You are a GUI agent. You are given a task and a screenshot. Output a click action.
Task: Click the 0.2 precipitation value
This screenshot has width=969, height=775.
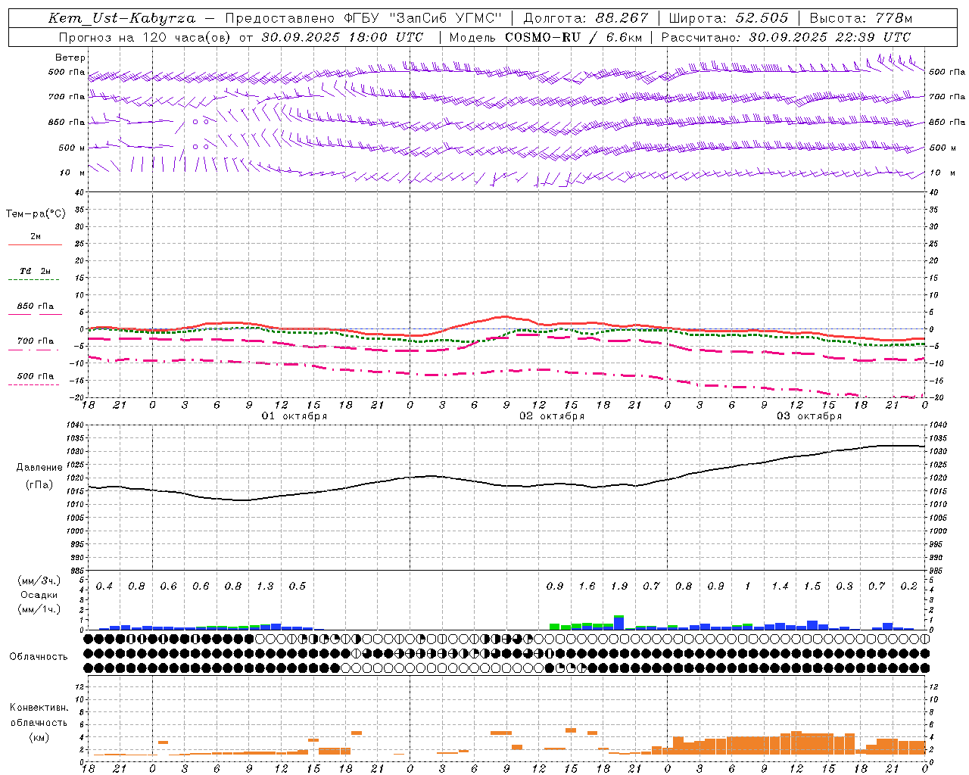coord(908,587)
